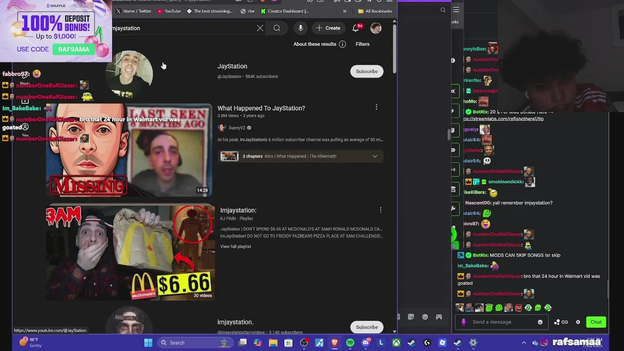
Task: Start voice search with the microphone
Action: (x=300, y=28)
